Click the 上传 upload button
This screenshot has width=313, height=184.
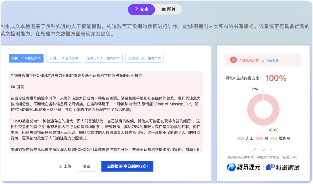point(65,166)
